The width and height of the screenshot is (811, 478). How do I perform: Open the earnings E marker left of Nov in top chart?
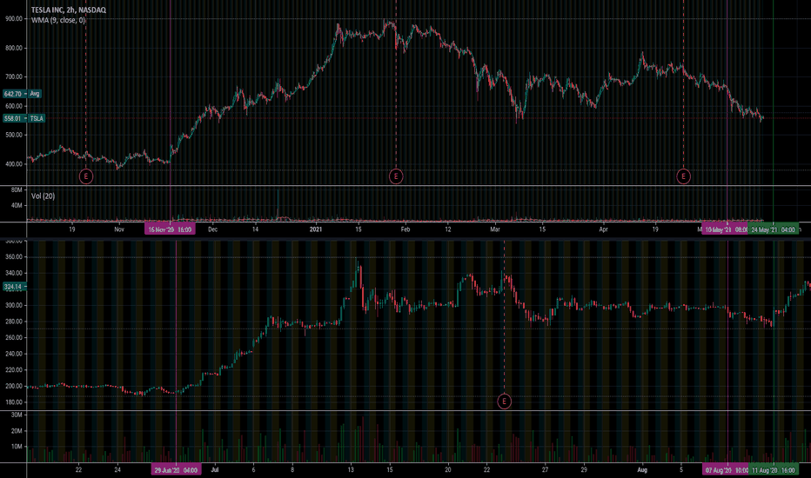click(86, 176)
